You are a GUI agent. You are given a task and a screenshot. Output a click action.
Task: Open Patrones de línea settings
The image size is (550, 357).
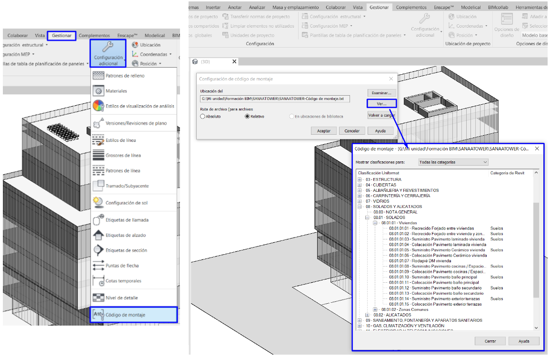[117, 171]
